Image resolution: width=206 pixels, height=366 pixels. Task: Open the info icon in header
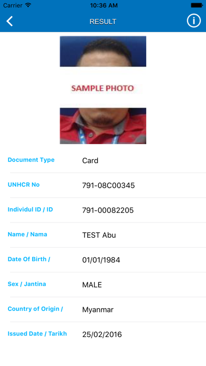click(x=193, y=21)
